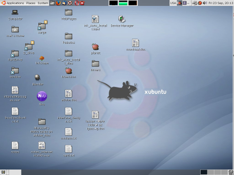Select the card.txt file icon
Viewport: 234px width, 175px height.
pyautogui.click(x=69, y=151)
